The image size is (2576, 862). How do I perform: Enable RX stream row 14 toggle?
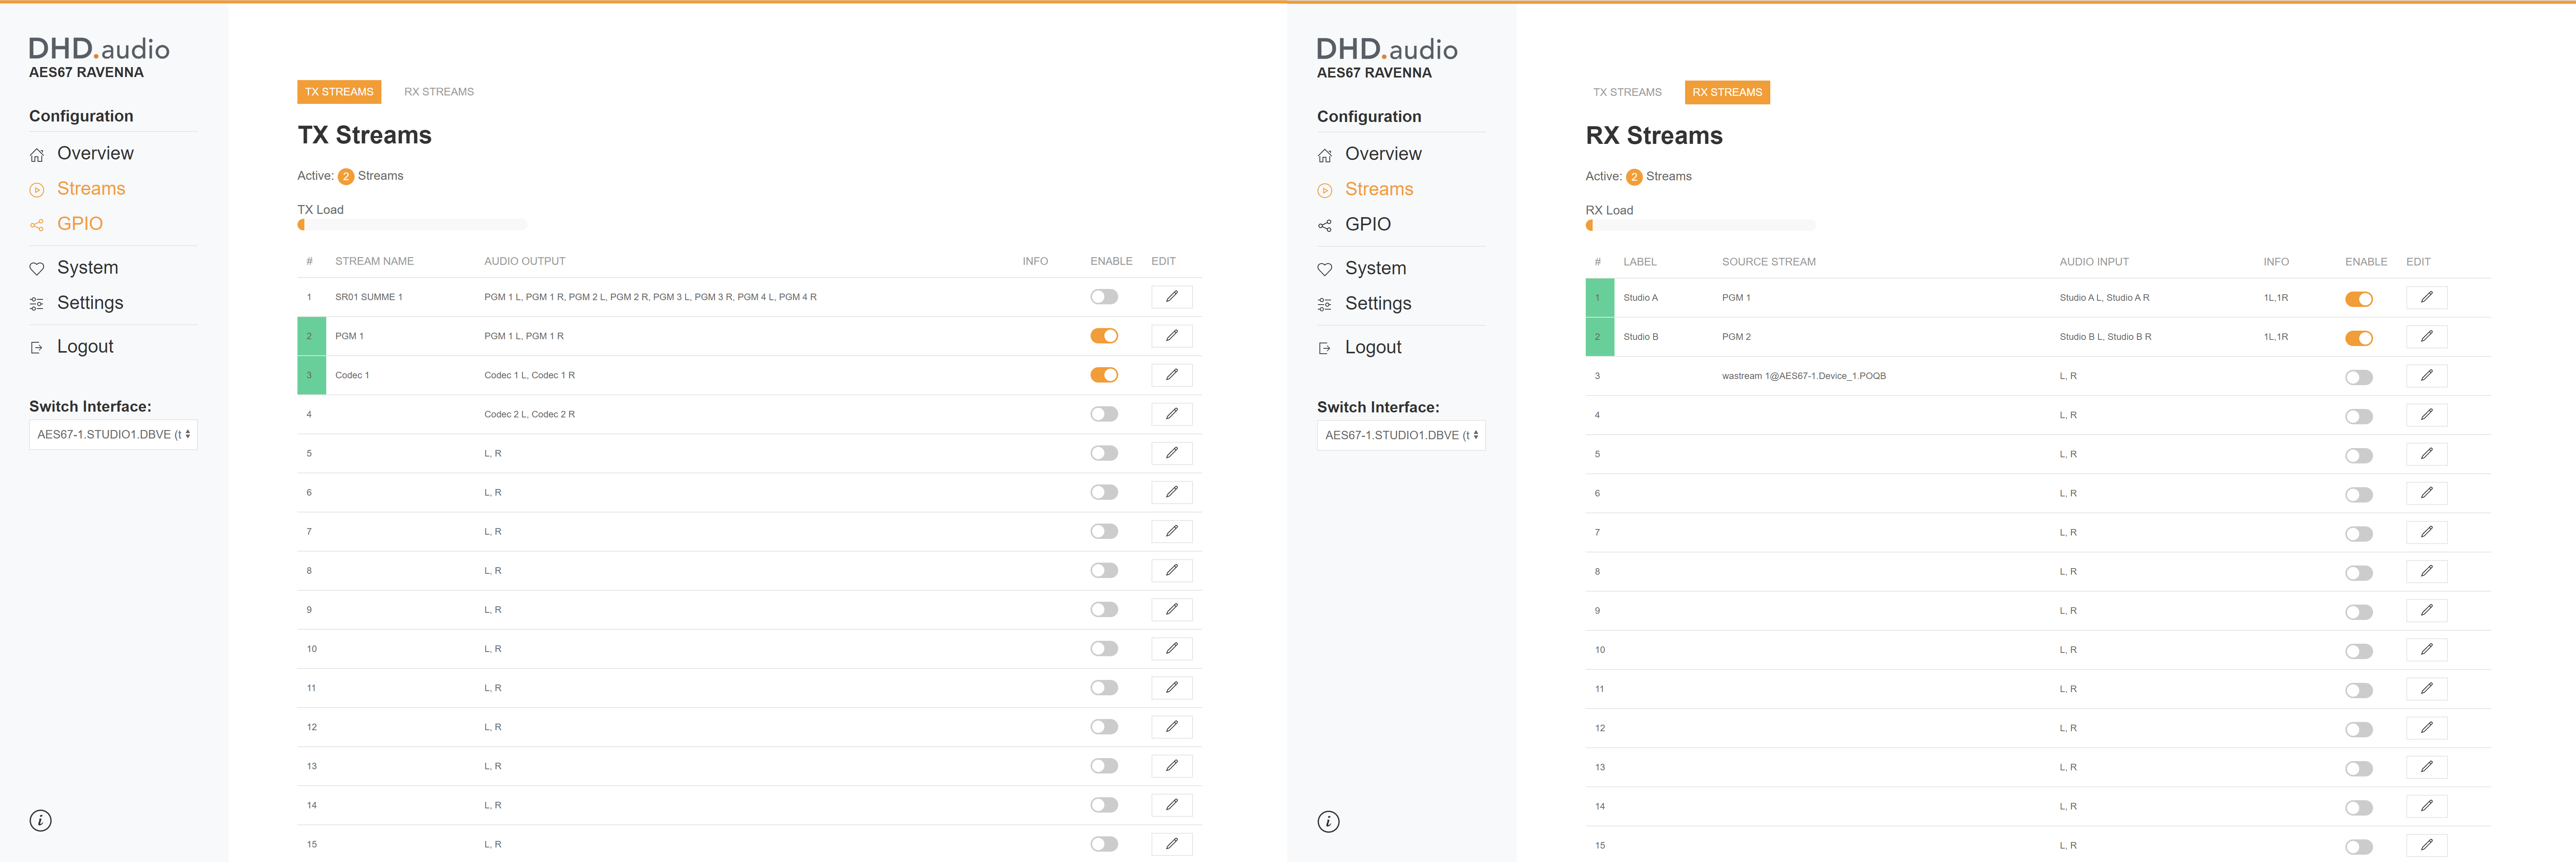[x=2359, y=808]
